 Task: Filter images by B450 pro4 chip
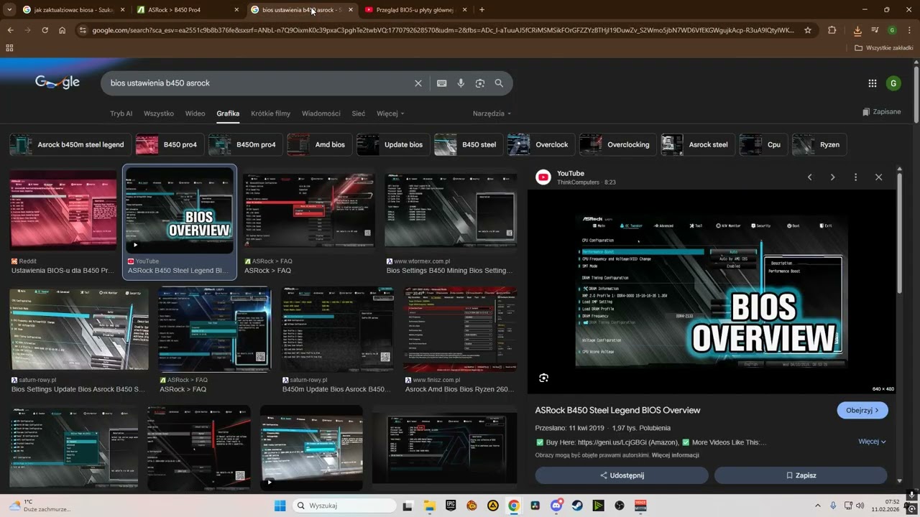coord(170,144)
